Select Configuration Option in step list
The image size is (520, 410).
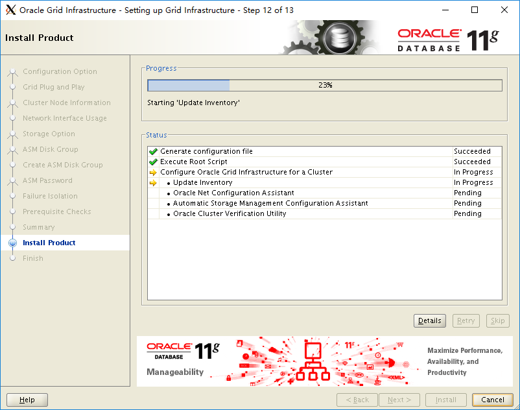[x=60, y=71]
